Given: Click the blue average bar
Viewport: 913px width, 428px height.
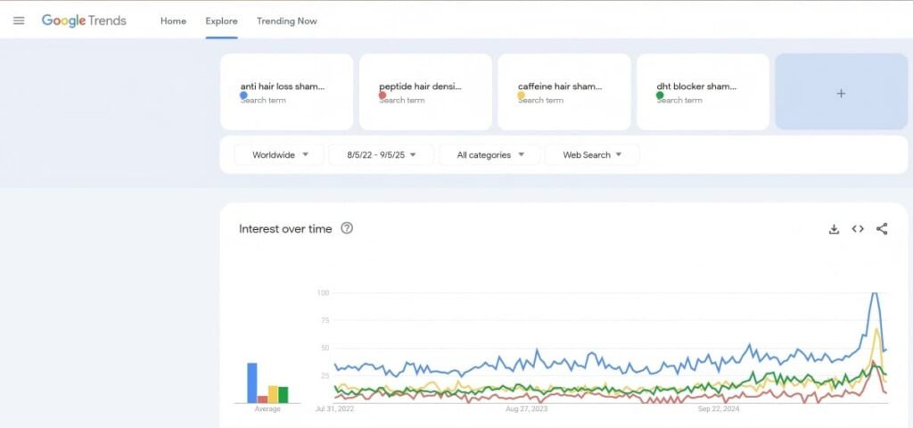Looking at the screenshot, I should tap(252, 383).
